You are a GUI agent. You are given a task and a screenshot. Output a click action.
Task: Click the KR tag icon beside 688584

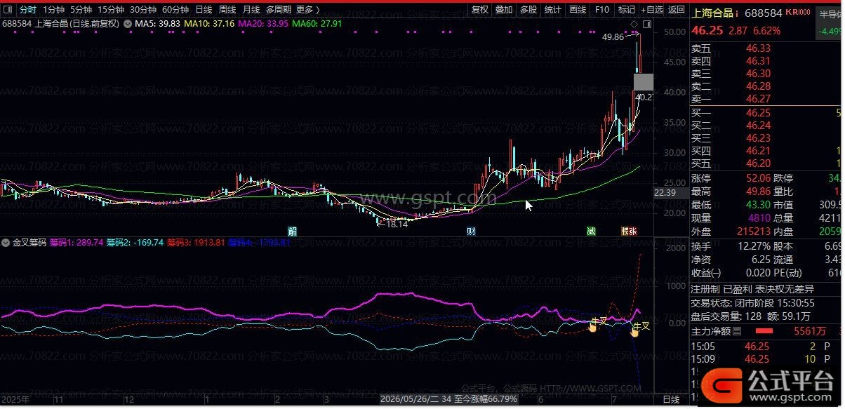797,12
